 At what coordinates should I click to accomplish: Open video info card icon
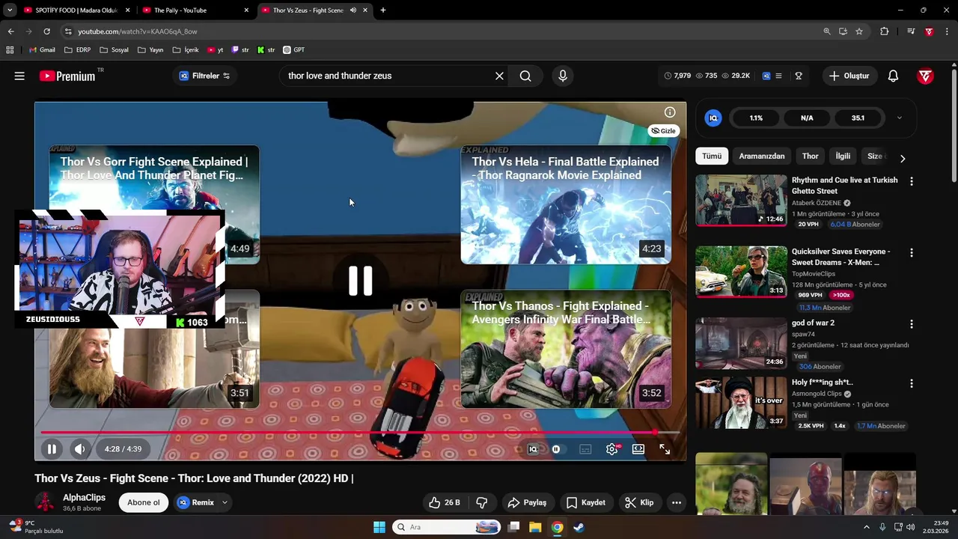tap(670, 112)
